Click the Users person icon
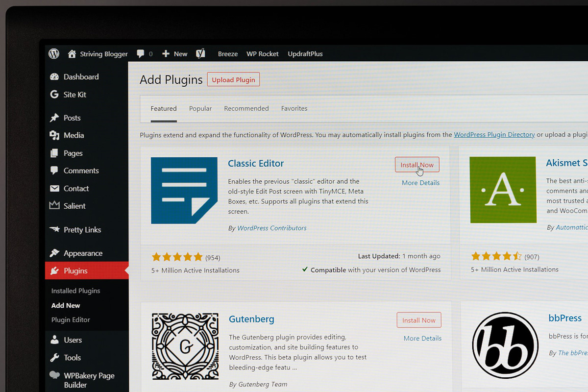This screenshot has width=588, height=392. point(54,340)
